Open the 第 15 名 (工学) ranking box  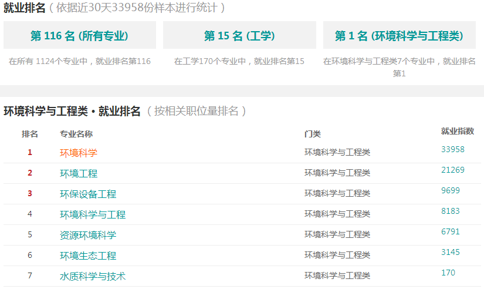pos(239,35)
